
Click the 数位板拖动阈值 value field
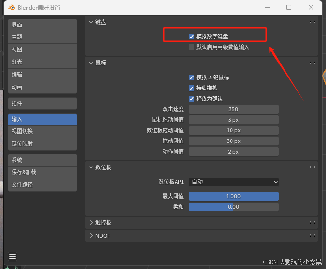pos(233,130)
